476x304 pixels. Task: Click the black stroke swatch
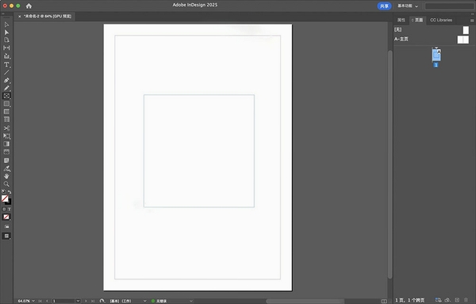point(9,202)
